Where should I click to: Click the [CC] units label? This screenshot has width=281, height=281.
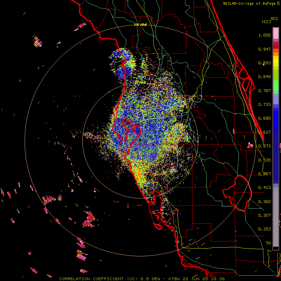[266, 22]
